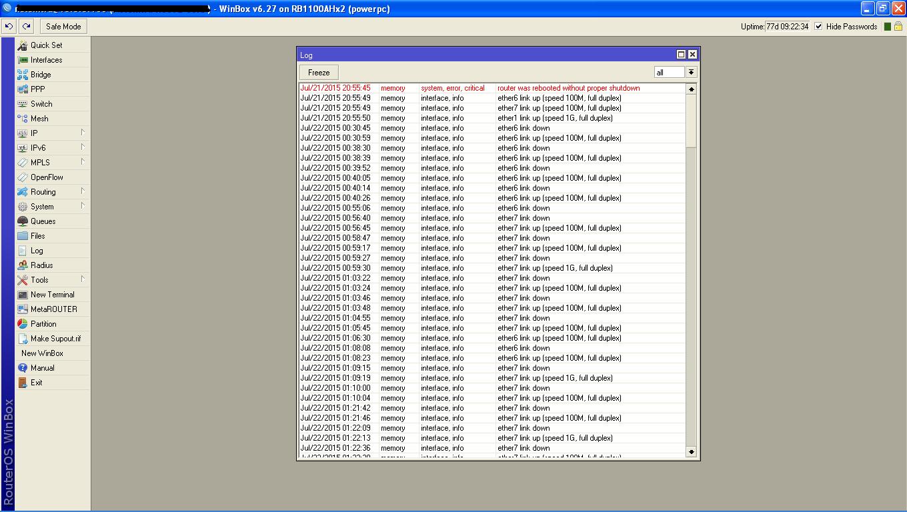Select the log row dated Jul/22/2015 00:55:06
907x512 pixels.
492,208
